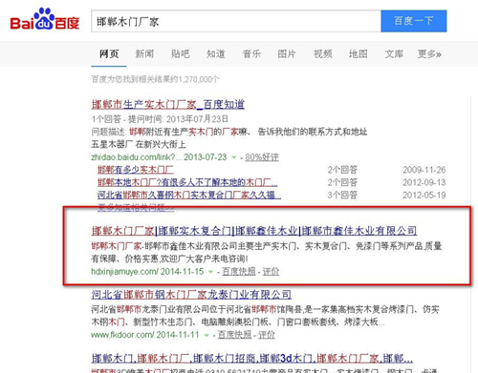Click 评价 under the www.fkdoor.com result
Screen dimensions: 478x373
pyautogui.click(x=267, y=335)
